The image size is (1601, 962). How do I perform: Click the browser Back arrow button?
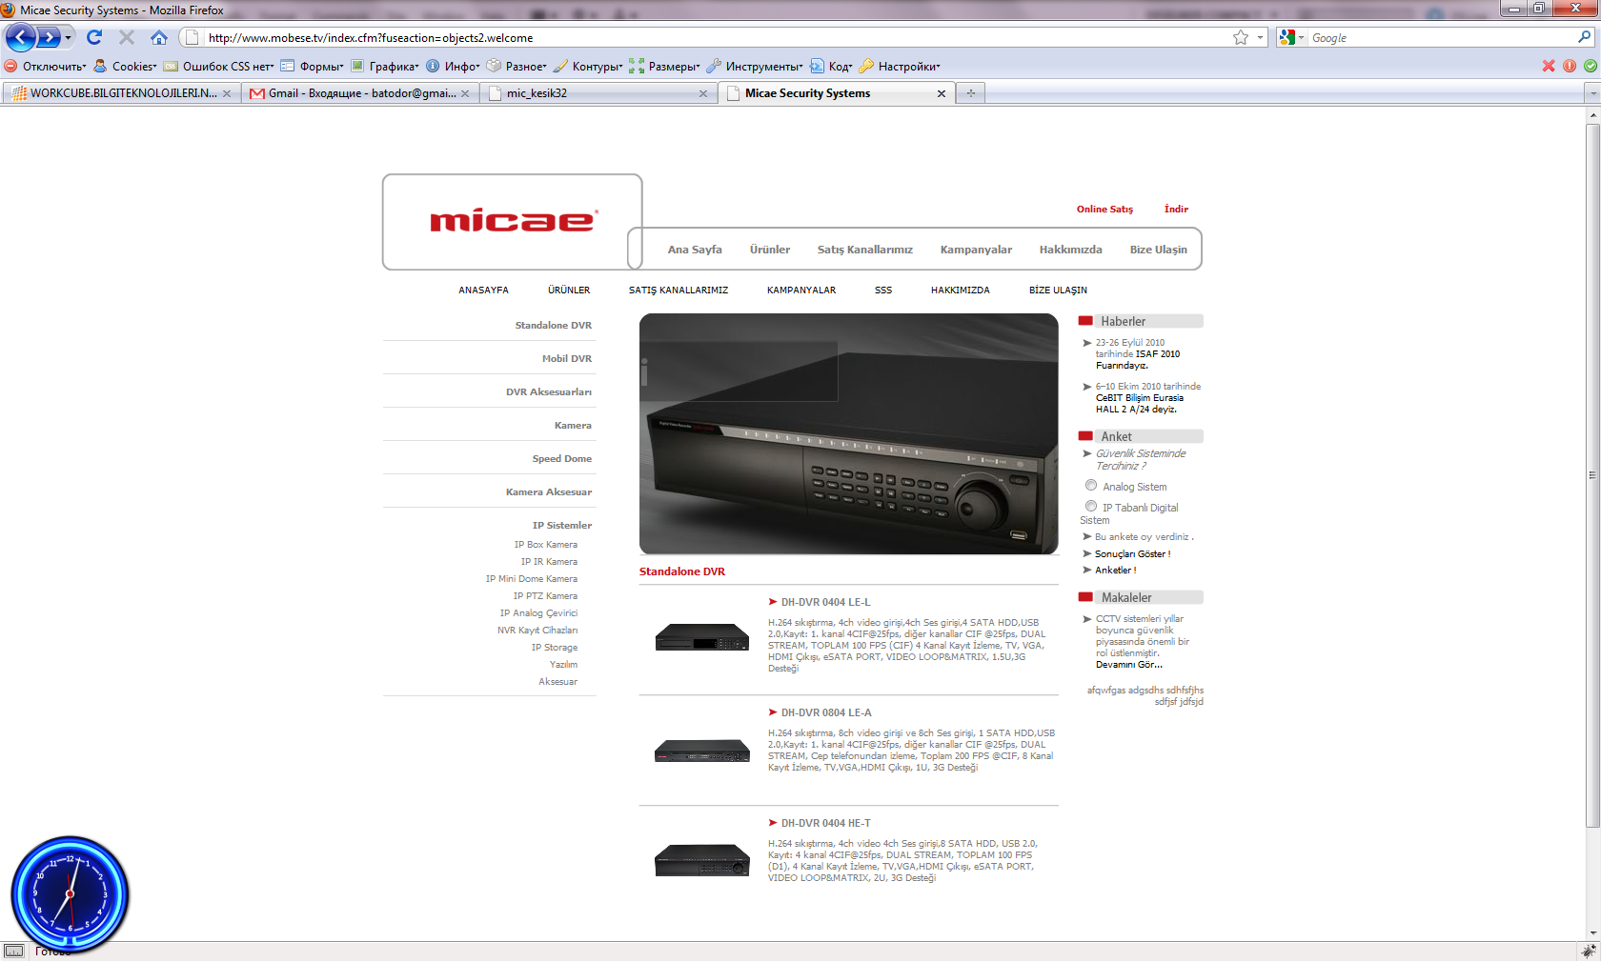tap(20, 37)
